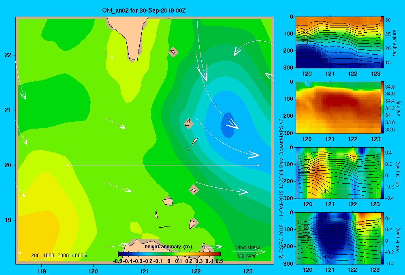Open the vel. E section panel
The image size is (405, 275).
pyautogui.click(x=338, y=238)
